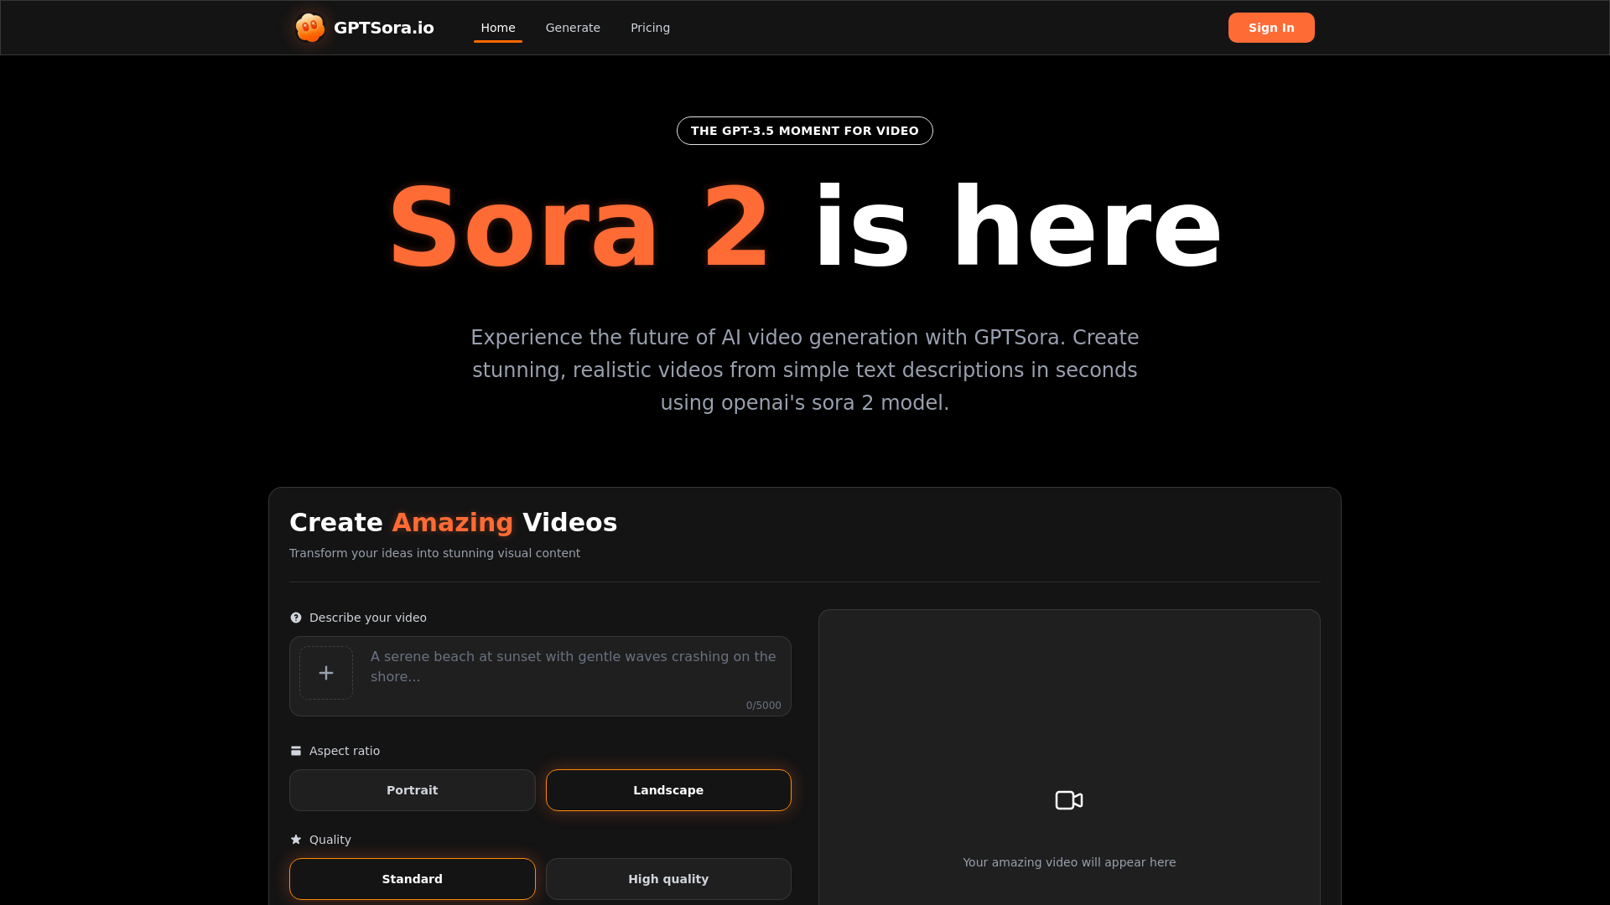Select Landscape aspect ratio
Screen dimensions: 1610x905
pyautogui.click(x=668, y=790)
